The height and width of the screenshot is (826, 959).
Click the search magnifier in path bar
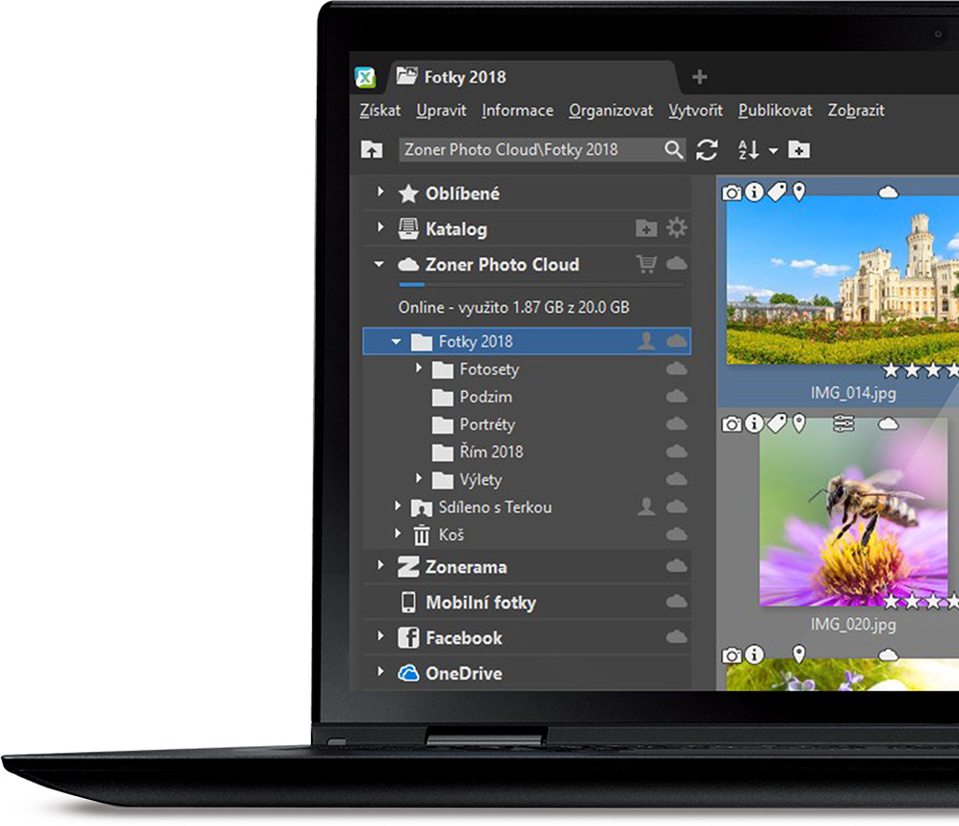tap(673, 149)
